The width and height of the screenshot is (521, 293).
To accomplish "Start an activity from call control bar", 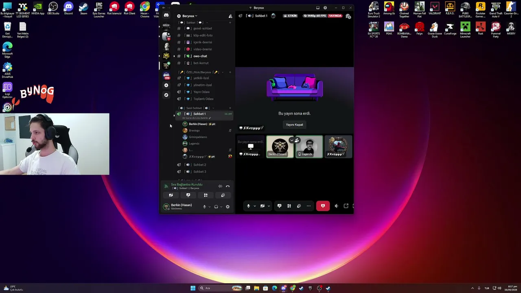I will [289, 206].
